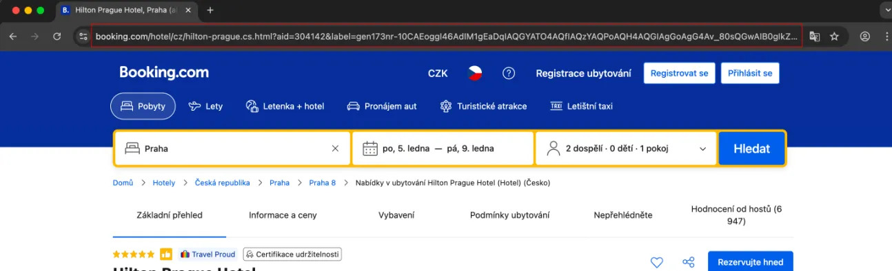Click the Přihlásit se button
Screen dimensions: 892x271
pyautogui.click(x=750, y=74)
